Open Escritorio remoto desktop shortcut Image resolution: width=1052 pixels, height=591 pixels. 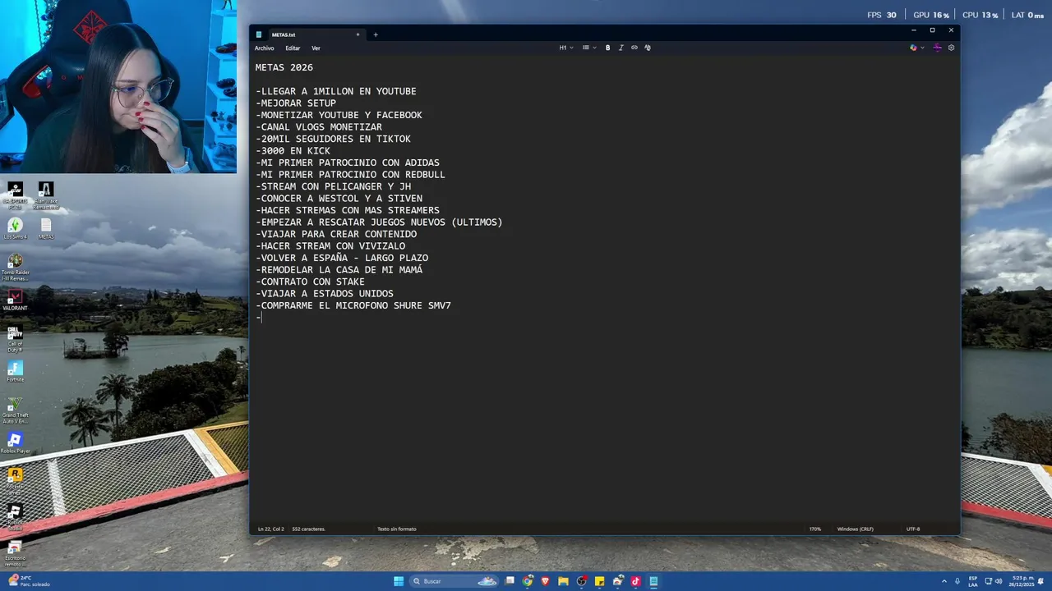tap(15, 553)
